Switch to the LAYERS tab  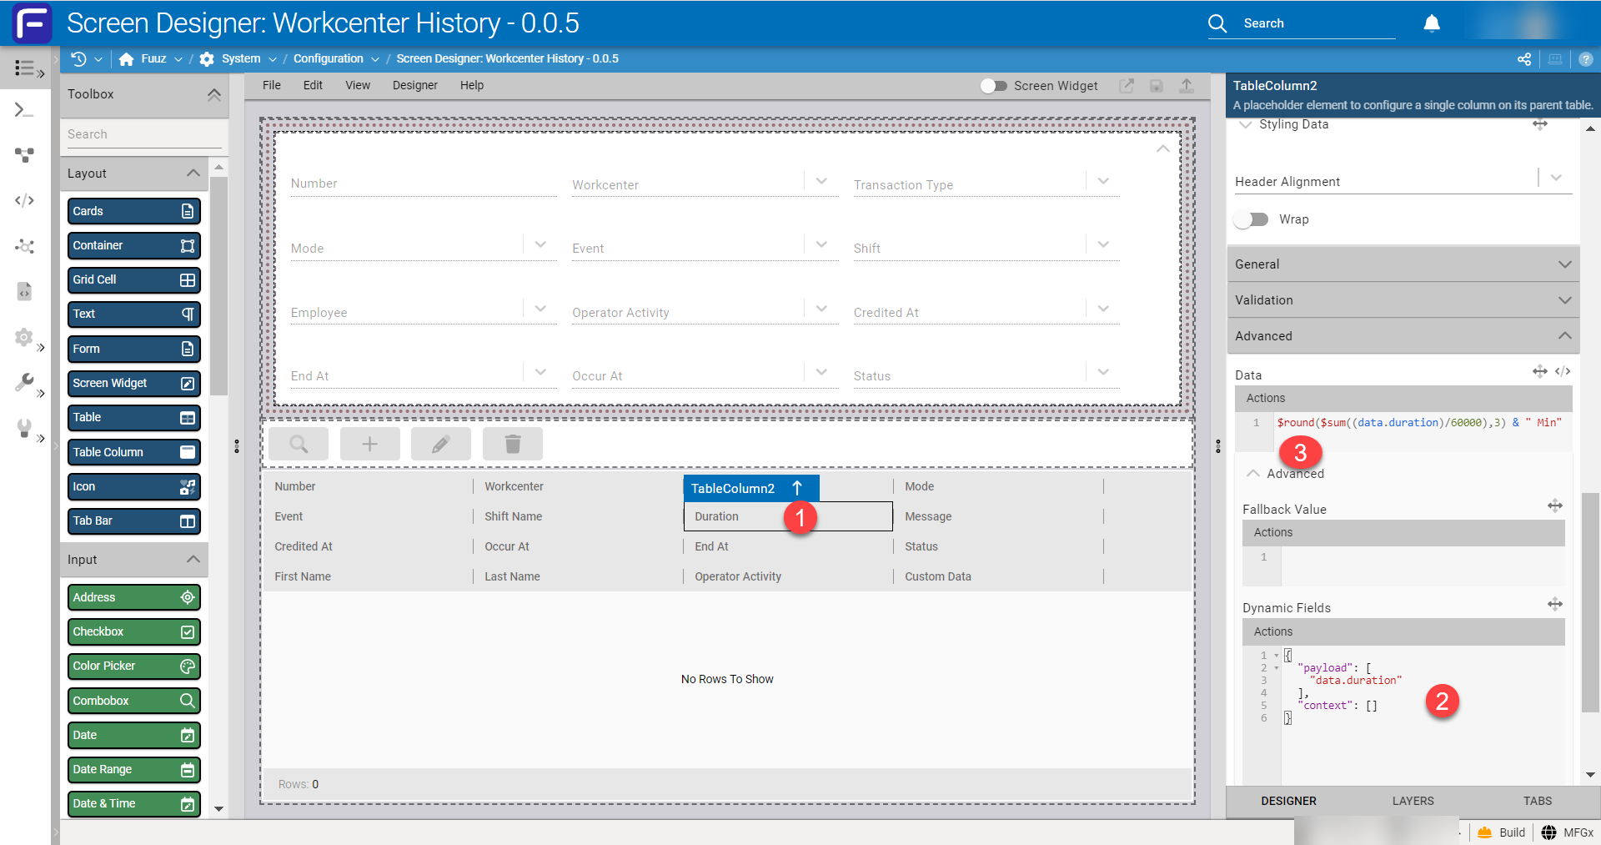pos(1413,801)
